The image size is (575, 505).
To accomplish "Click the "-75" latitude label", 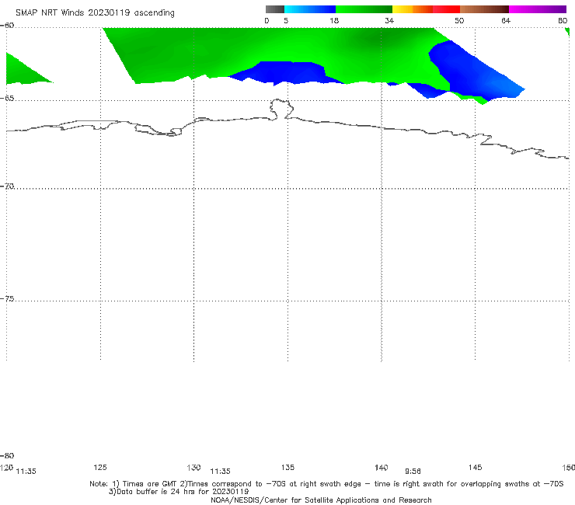I will pyautogui.click(x=7, y=299).
